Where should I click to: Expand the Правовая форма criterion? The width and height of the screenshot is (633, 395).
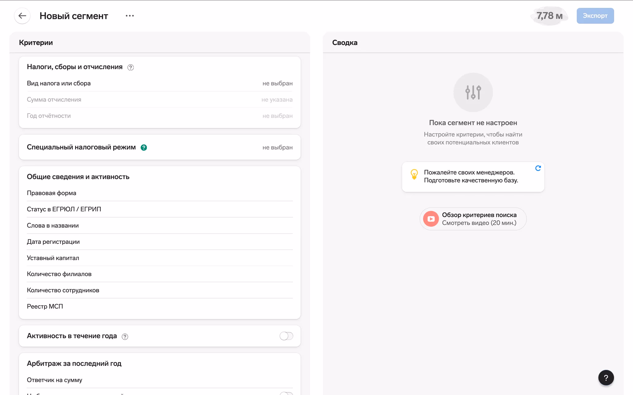(159, 193)
